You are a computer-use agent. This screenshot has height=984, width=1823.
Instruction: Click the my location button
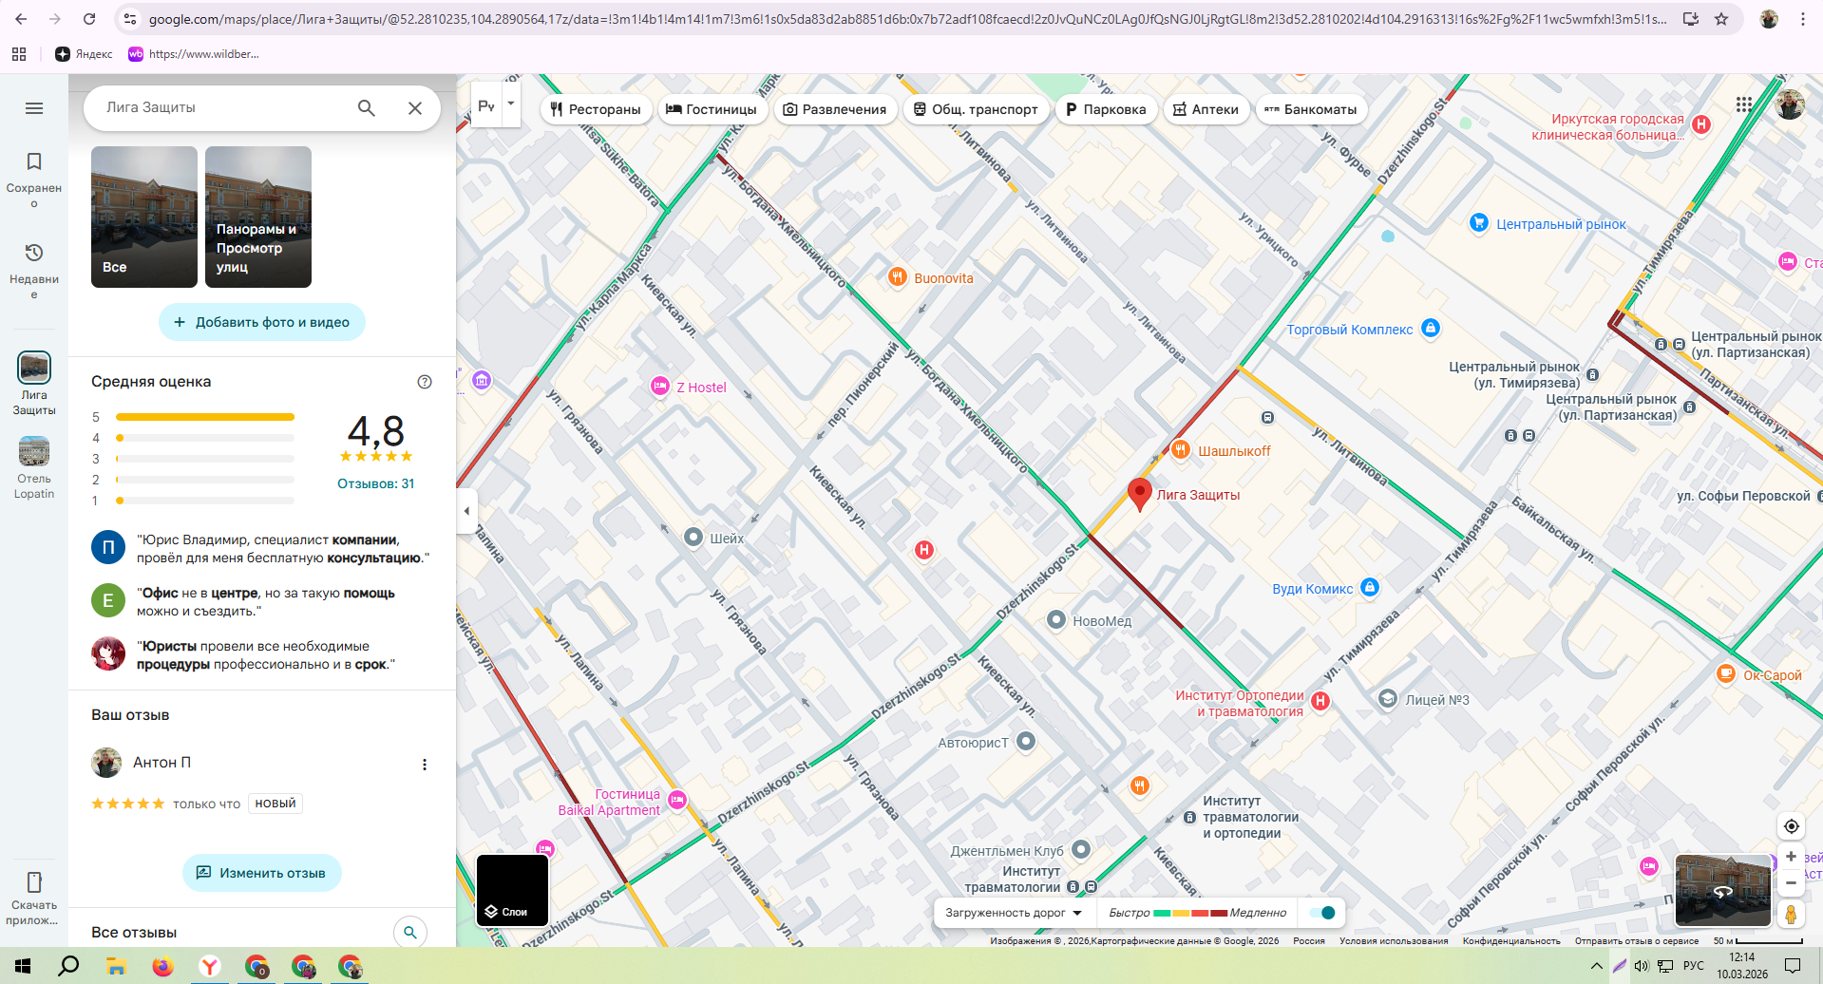(1791, 826)
